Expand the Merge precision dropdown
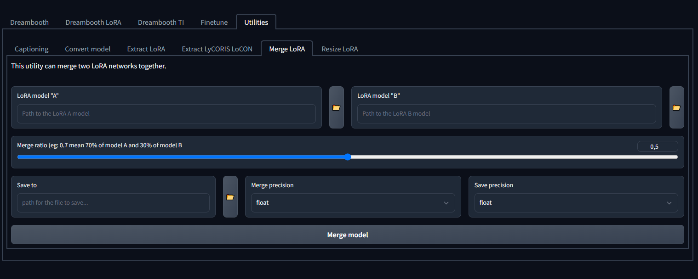This screenshot has height=279, width=698. pyautogui.click(x=353, y=203)
